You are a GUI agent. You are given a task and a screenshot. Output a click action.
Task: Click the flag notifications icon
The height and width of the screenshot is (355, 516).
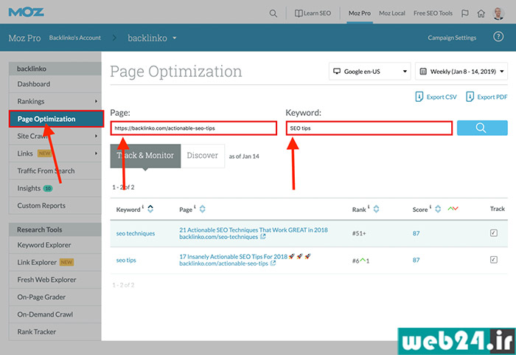coord(465,13)
